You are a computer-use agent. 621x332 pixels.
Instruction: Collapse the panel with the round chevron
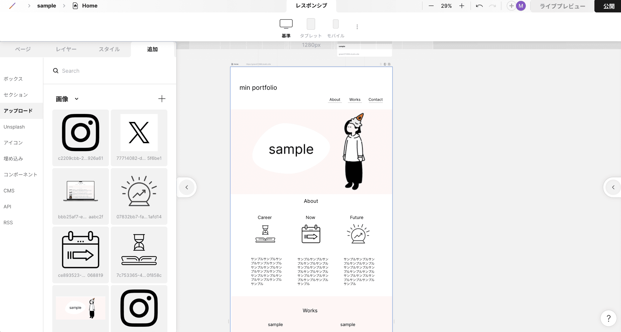tap(187, 187)
